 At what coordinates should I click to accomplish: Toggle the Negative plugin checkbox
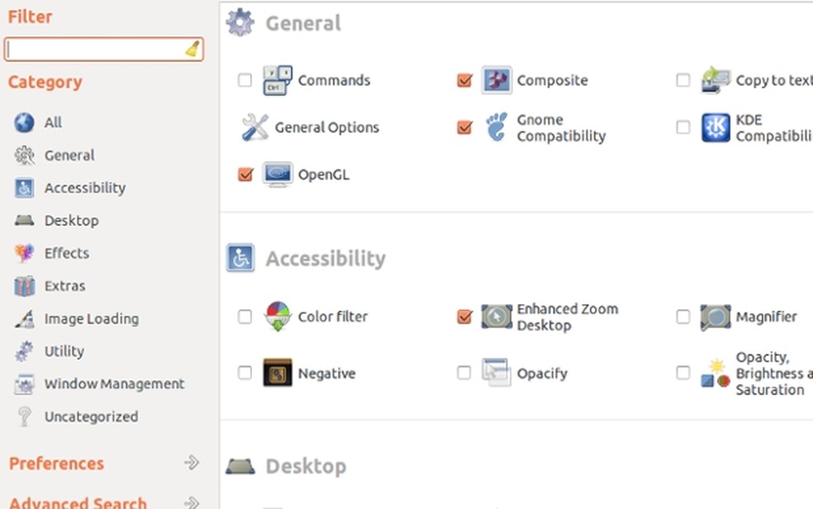tap(245, 373)
